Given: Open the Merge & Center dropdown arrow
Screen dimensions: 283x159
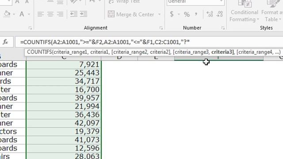Looking at the screenshot, I should coord(159,14).
